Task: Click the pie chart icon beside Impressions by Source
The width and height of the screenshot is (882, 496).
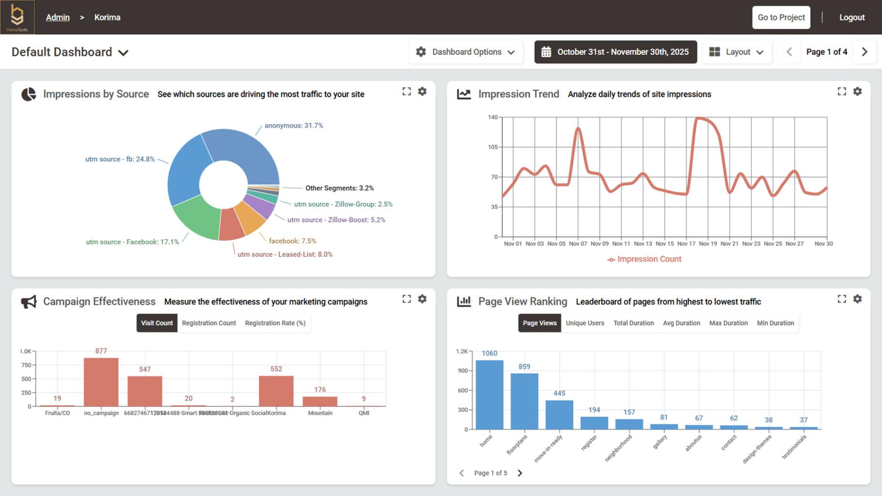Action: pyautogui.click(x=29, y=93)
